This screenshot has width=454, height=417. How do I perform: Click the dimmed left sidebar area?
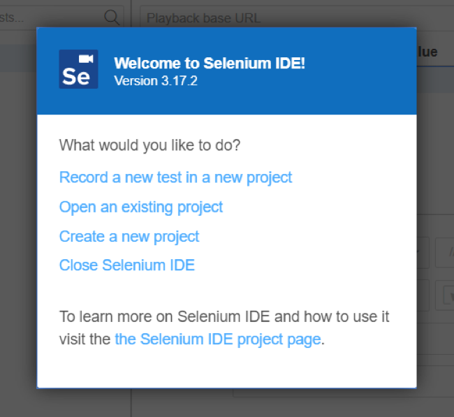18,210
